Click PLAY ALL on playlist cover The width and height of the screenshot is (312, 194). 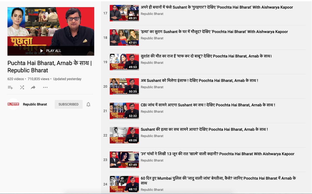click(x=51, y=51)
